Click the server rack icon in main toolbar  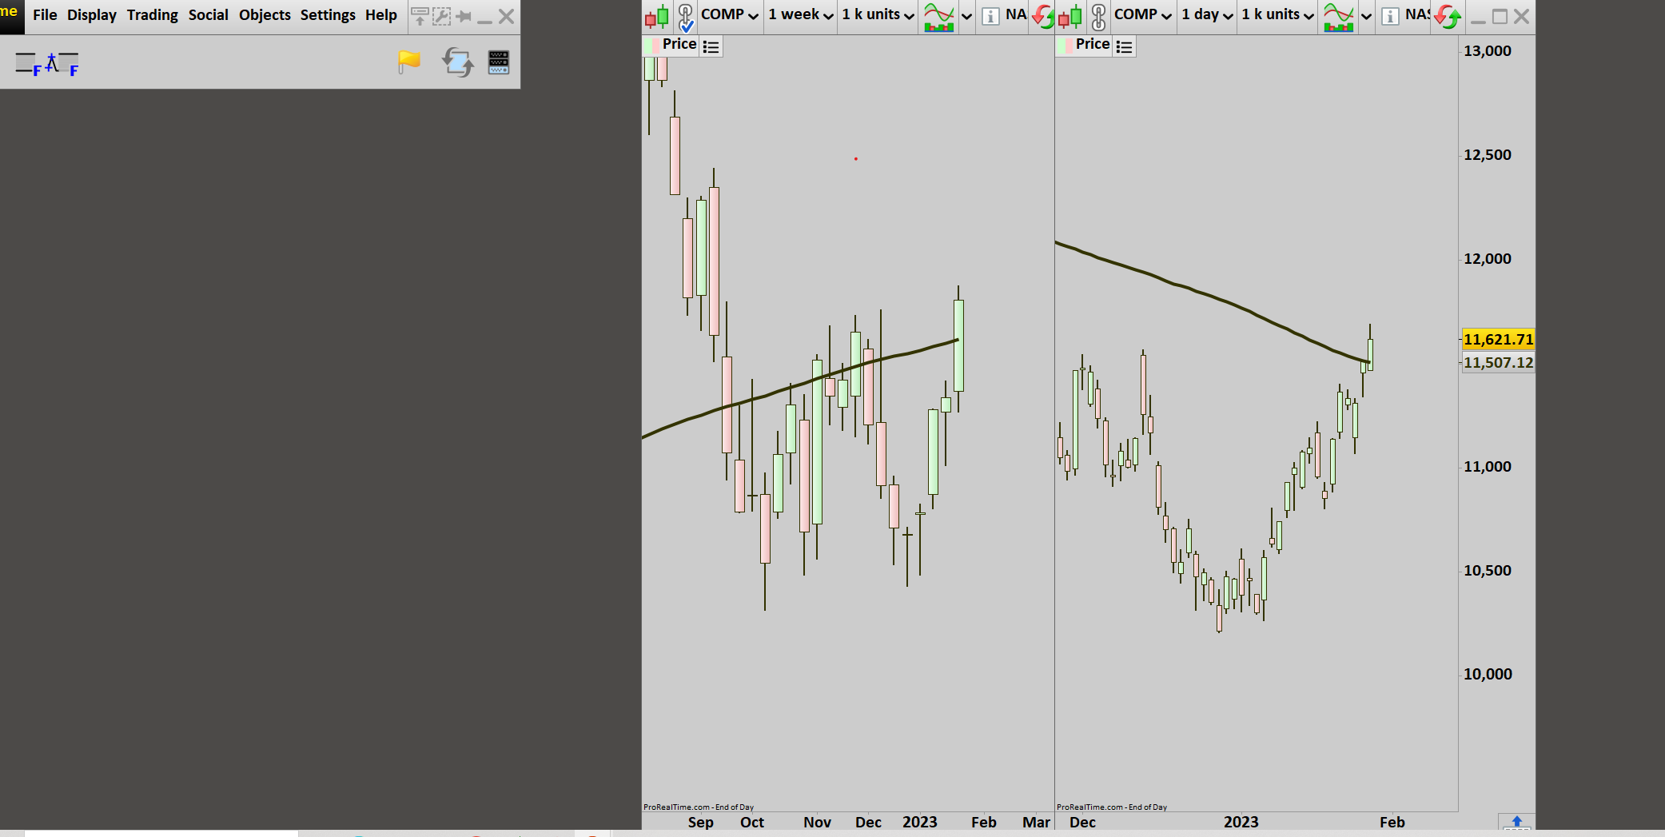tap(499, 62)
